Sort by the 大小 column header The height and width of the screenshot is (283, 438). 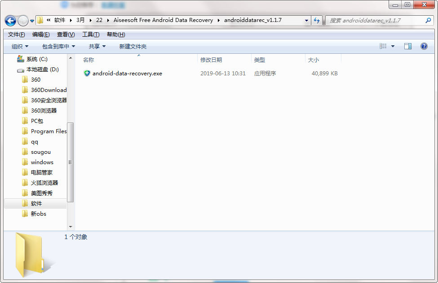[x=314, y=60]
